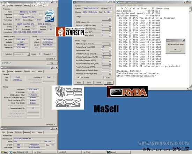Switch to Cache tab in CPU-Z Memory window
The width and height of the screenshot is (192, 154).
click(x=11, y=71)
